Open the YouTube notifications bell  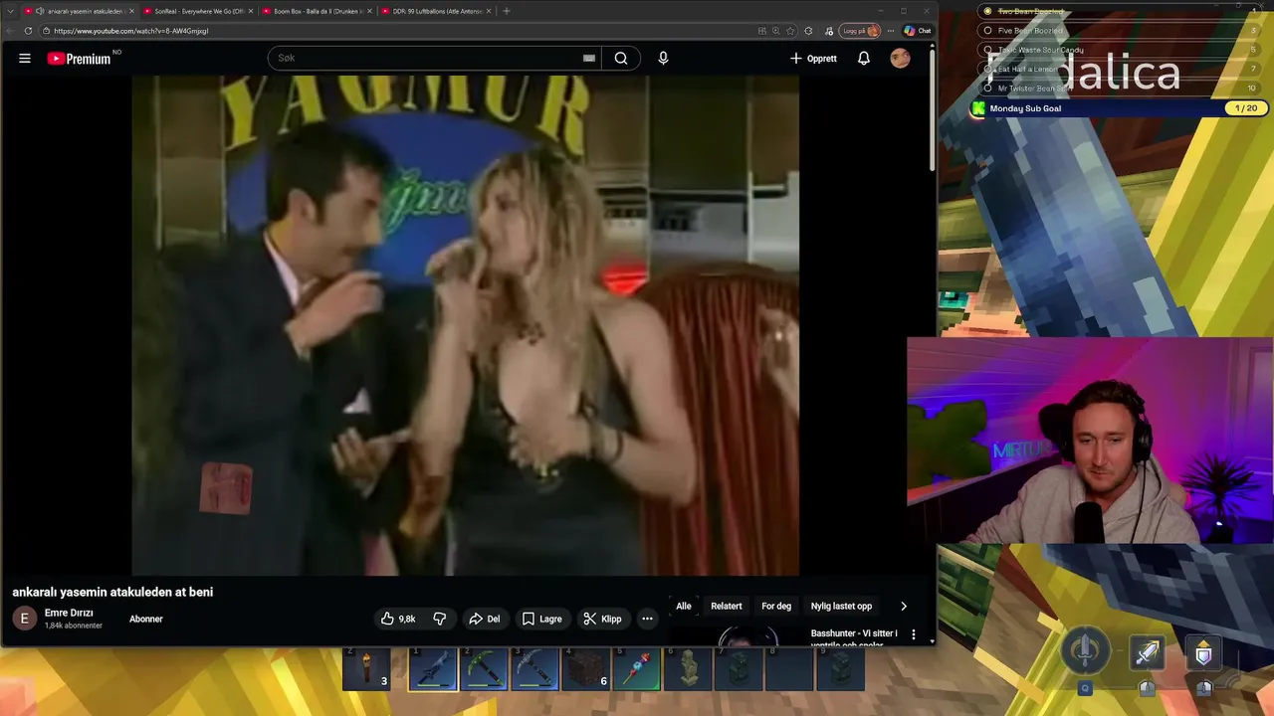pos(864,59)
